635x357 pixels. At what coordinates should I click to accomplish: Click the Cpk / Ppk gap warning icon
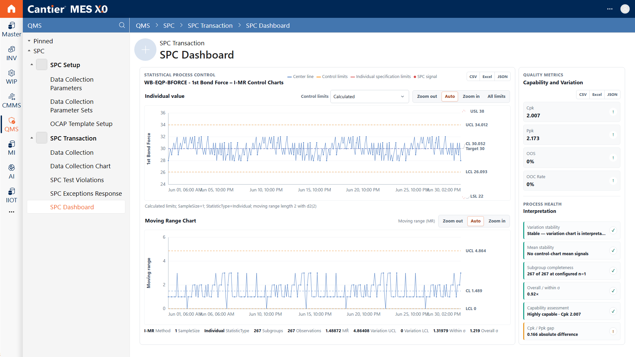613,331
